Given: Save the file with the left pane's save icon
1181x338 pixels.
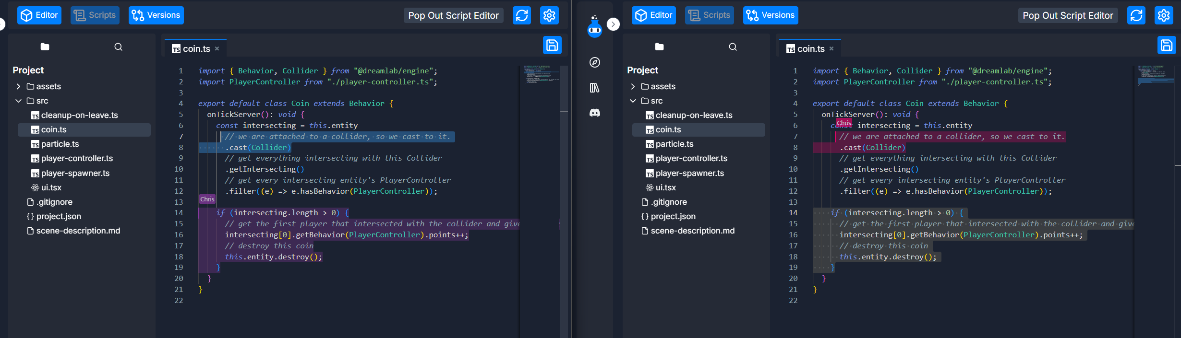Looking at the screenshot, I should [552, 46].
